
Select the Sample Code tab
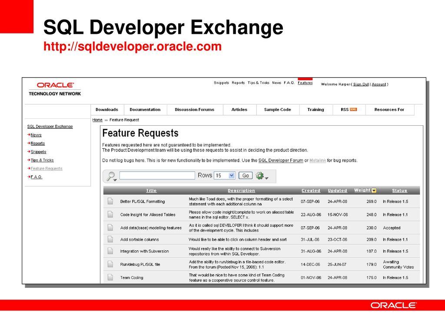tap(278, 110)
